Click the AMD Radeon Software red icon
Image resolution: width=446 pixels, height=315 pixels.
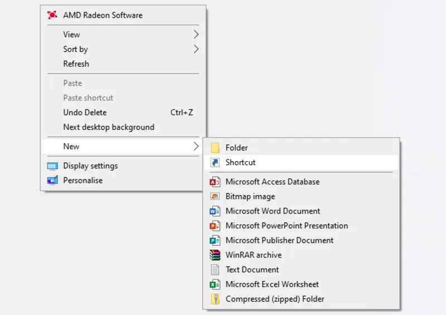52,15
